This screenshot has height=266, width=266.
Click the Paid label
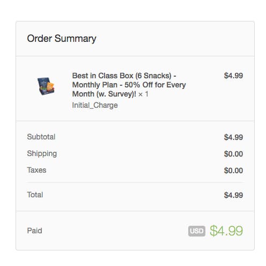pyautogui.click(x=34, y=231)
